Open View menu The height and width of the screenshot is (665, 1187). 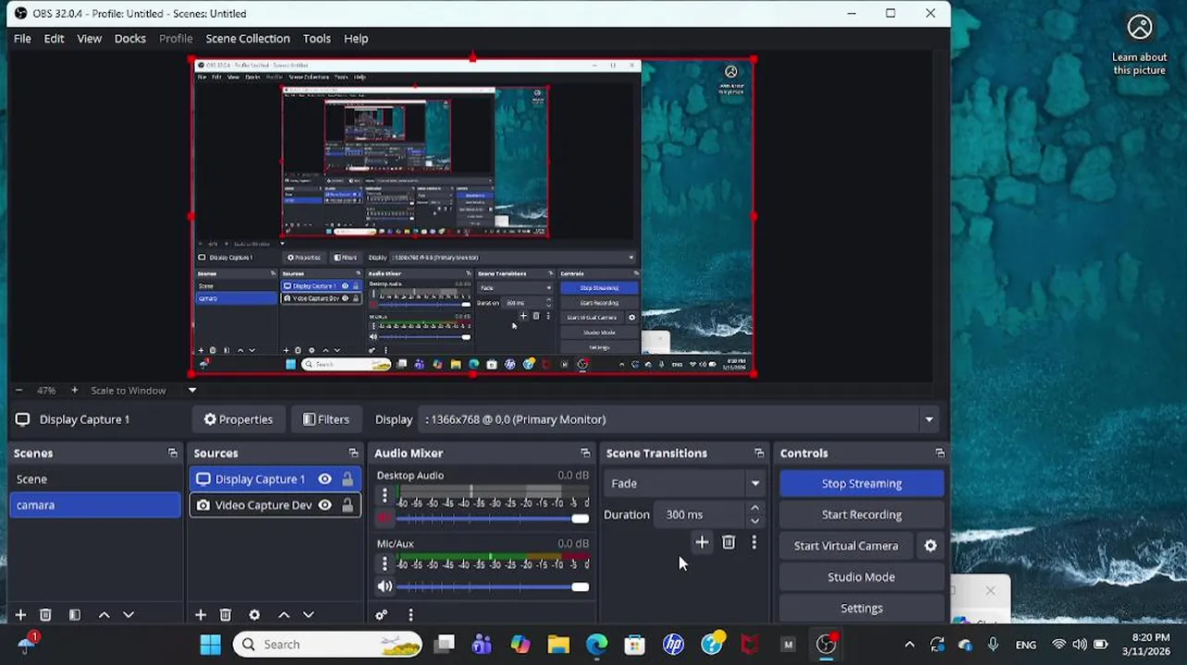[89, 39]
